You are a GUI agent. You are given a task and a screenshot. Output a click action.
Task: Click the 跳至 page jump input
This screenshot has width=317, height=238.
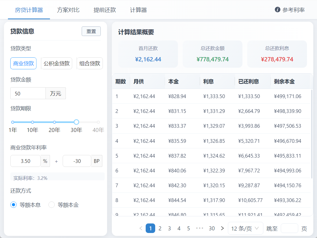(x=289, y=228)
